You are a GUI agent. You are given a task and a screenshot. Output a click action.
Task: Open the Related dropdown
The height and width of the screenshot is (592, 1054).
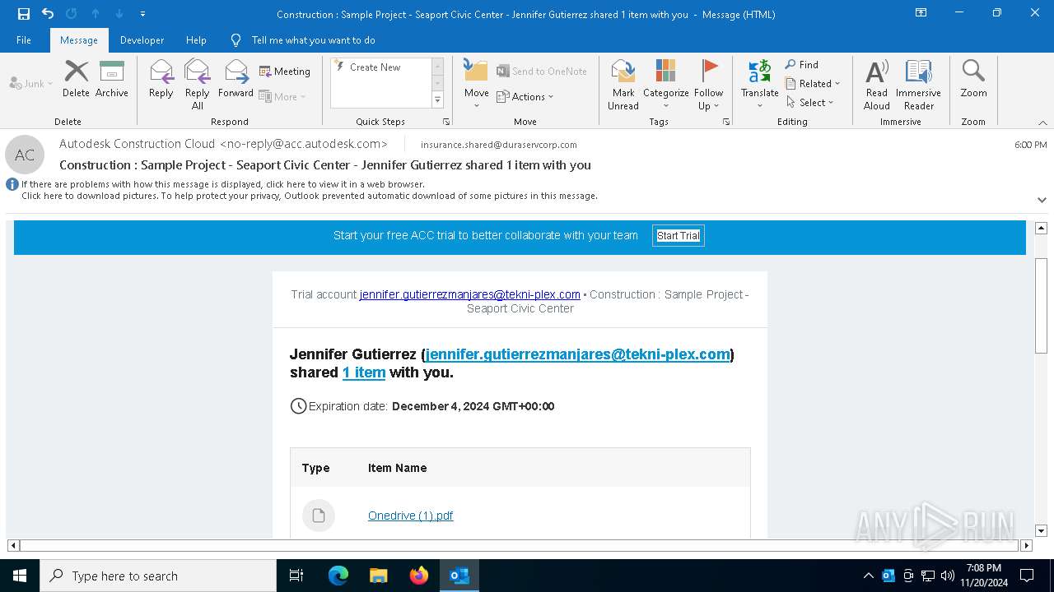813,83
